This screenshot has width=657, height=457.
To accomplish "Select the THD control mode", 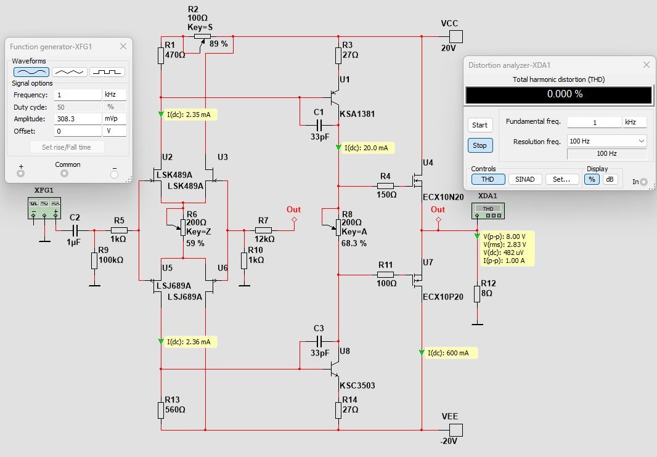I will (488, 179).
